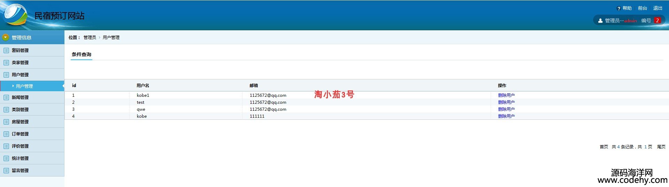Open the 留言管理 sidebar menu

click(x=20, y=171)
